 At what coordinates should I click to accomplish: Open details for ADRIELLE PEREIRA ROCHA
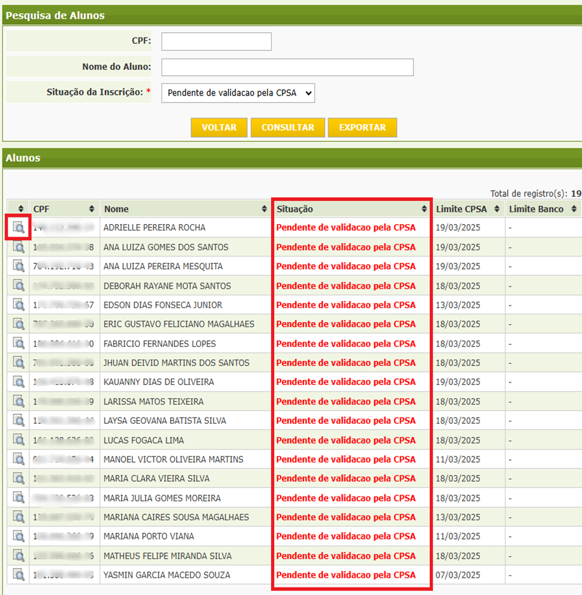(x=18, y=227)
